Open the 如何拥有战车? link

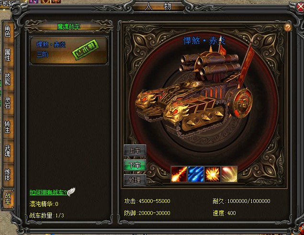pyautogui.click(x=48, y=192)
